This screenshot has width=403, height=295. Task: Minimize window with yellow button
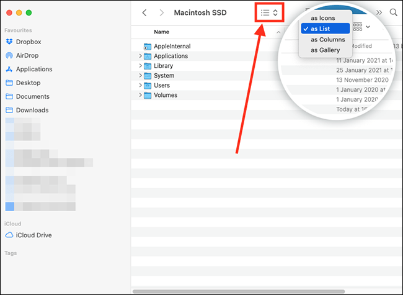[x=19, y=12]
